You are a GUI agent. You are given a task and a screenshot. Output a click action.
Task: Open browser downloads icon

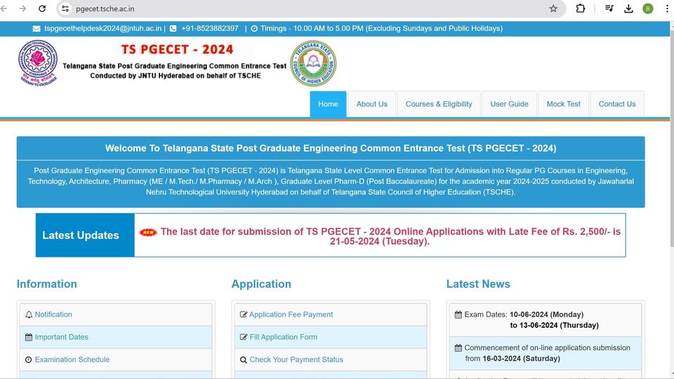pos(628,8)
